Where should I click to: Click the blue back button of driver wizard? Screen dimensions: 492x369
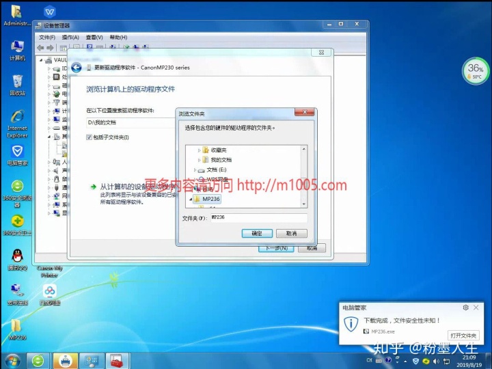click(77, 68)
